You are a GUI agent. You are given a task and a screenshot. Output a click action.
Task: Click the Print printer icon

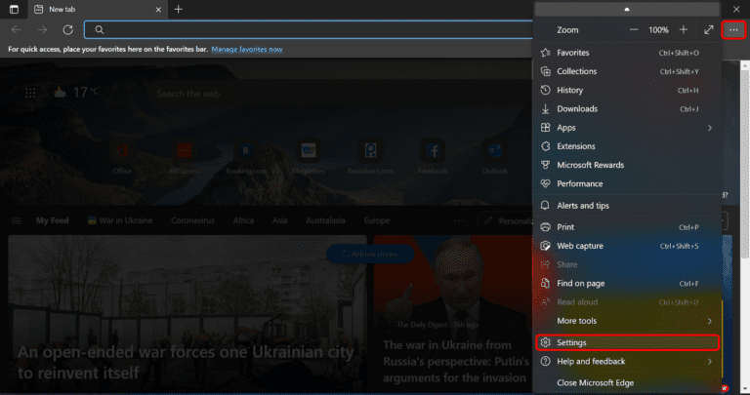(x=545, y=227)
